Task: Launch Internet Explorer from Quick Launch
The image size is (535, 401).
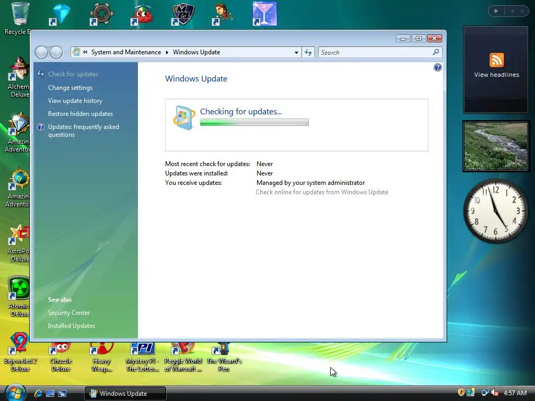Action: [38, 393]
